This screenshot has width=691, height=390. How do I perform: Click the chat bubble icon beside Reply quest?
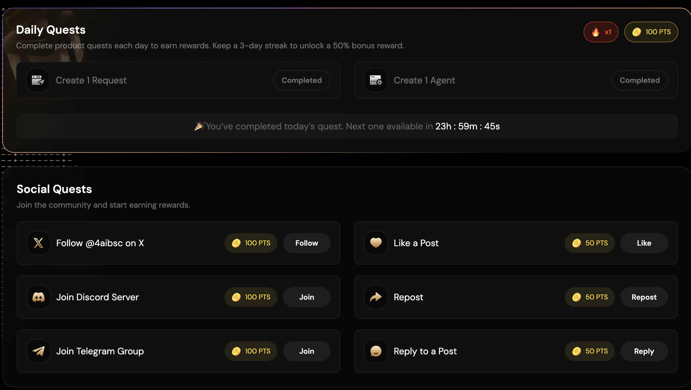(x=375, y=351)
